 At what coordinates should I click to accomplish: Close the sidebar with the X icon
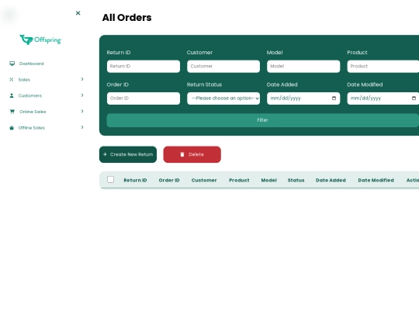[x=78, y=13]
